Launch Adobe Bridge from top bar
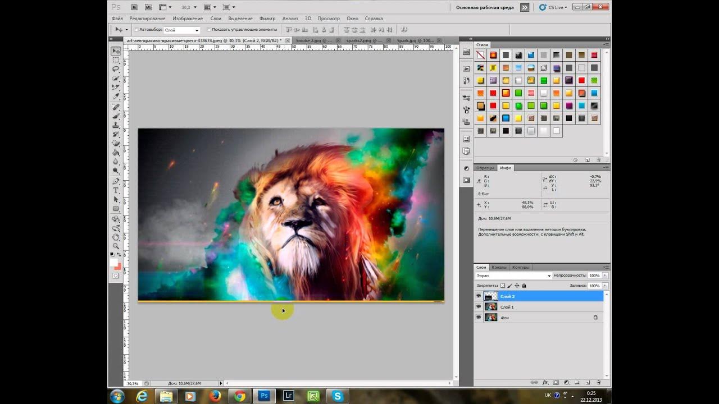This screenshot has height=404, width=719. click(x=134, y=7)
